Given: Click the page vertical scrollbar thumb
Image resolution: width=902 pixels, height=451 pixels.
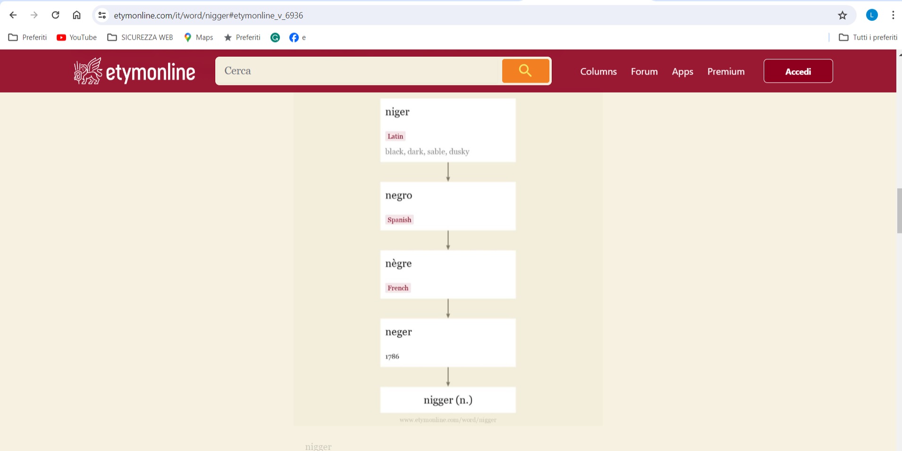Looking at the screenshot, I should tap(899, 210).
